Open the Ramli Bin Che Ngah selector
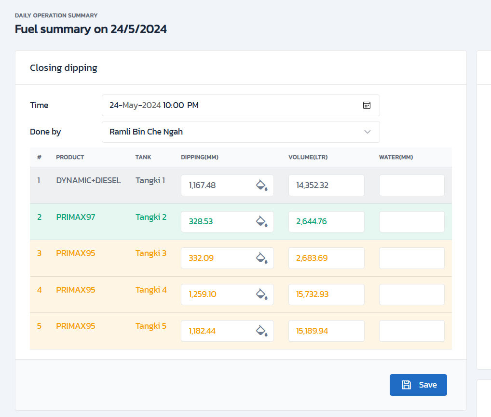 (232, 132)
